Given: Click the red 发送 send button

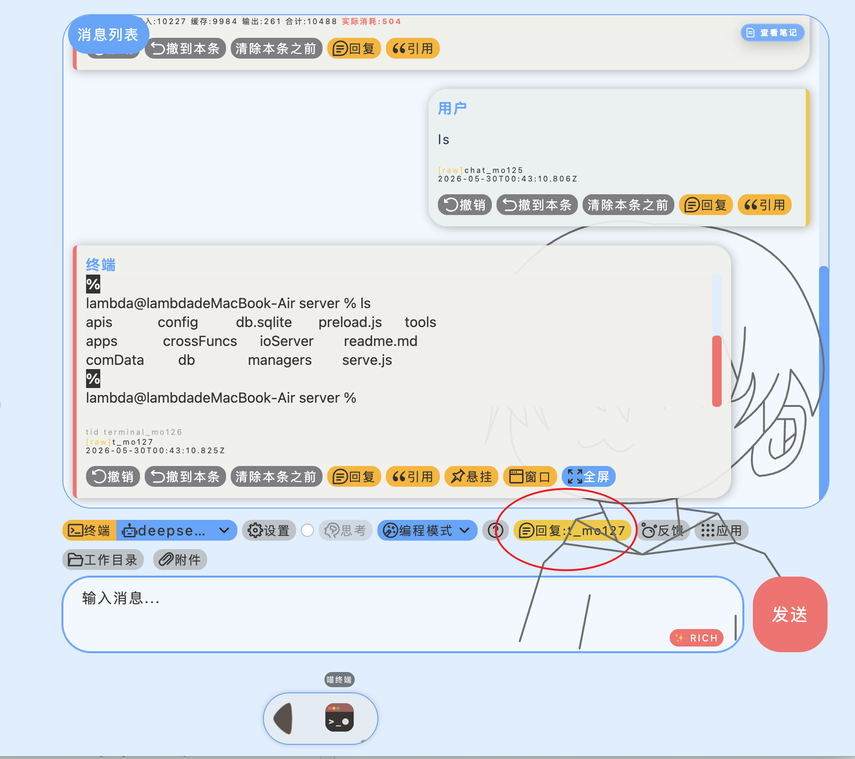Looking at the screenshot, I should click(x=790, y=614).
